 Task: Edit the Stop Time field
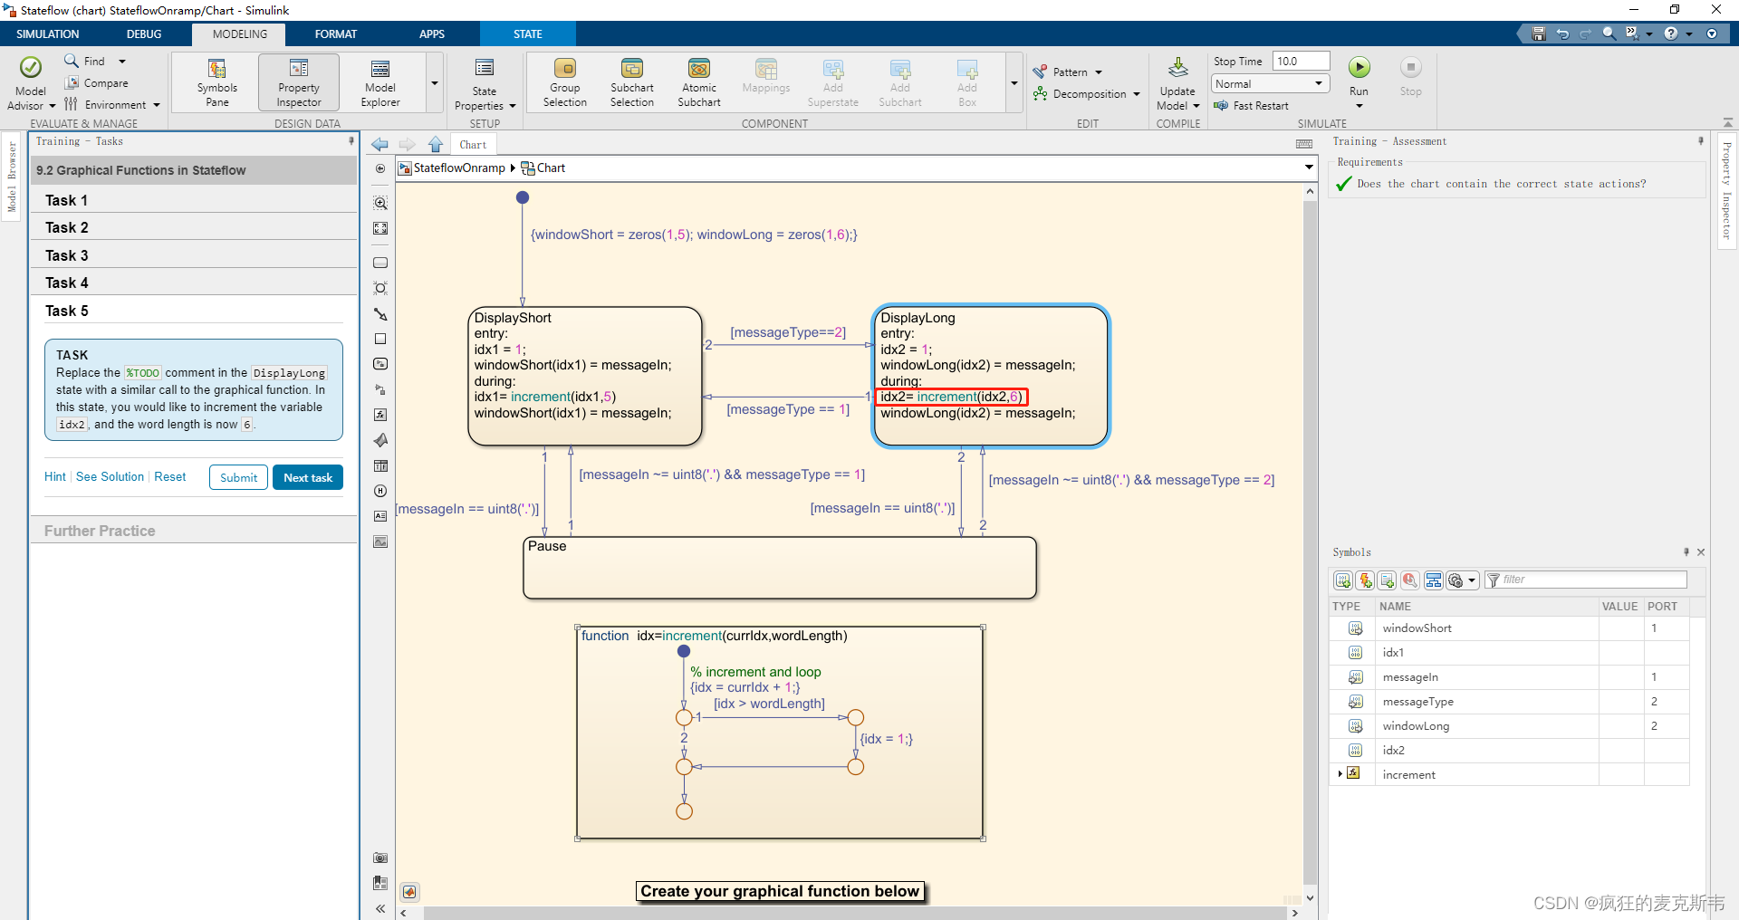tap(1301, 61)
